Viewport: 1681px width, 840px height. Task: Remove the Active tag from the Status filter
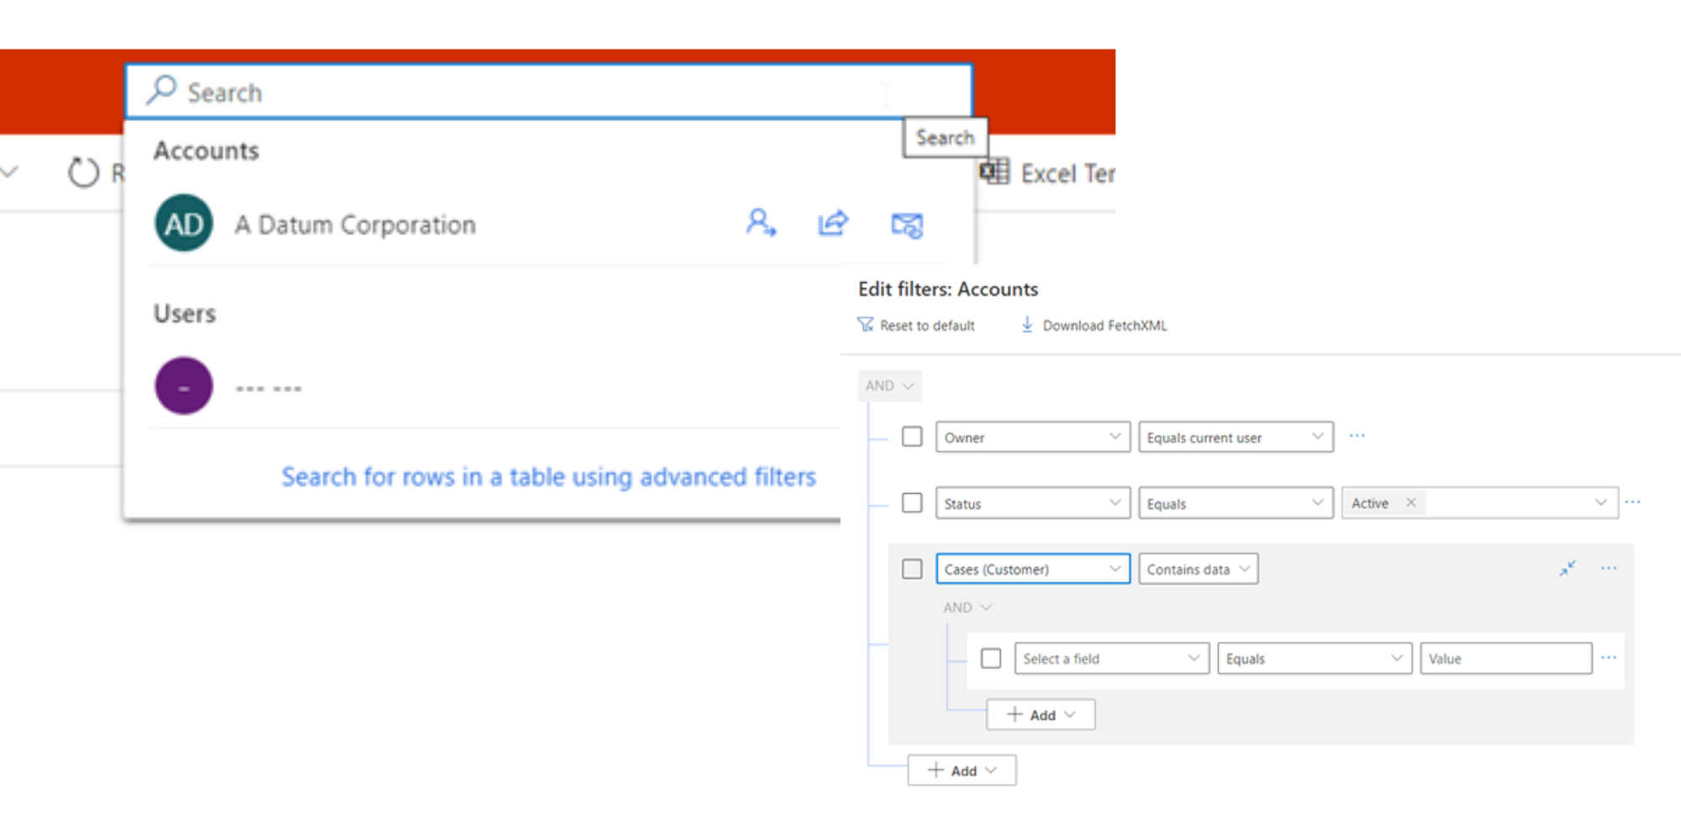tap(1411, 502)
